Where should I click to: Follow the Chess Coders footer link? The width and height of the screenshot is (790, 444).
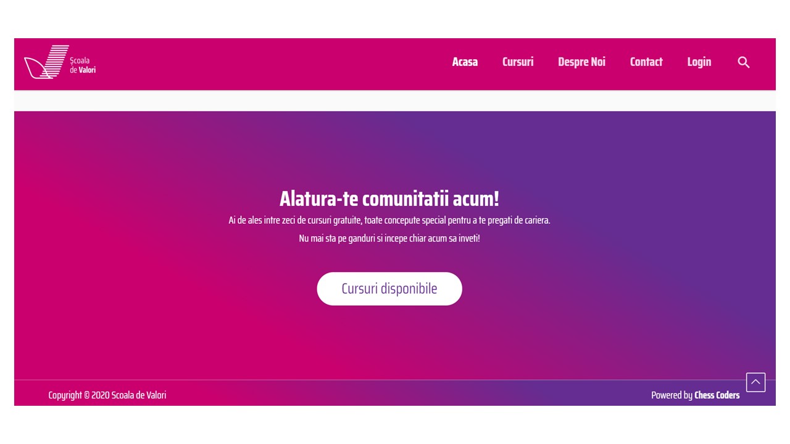717,395
